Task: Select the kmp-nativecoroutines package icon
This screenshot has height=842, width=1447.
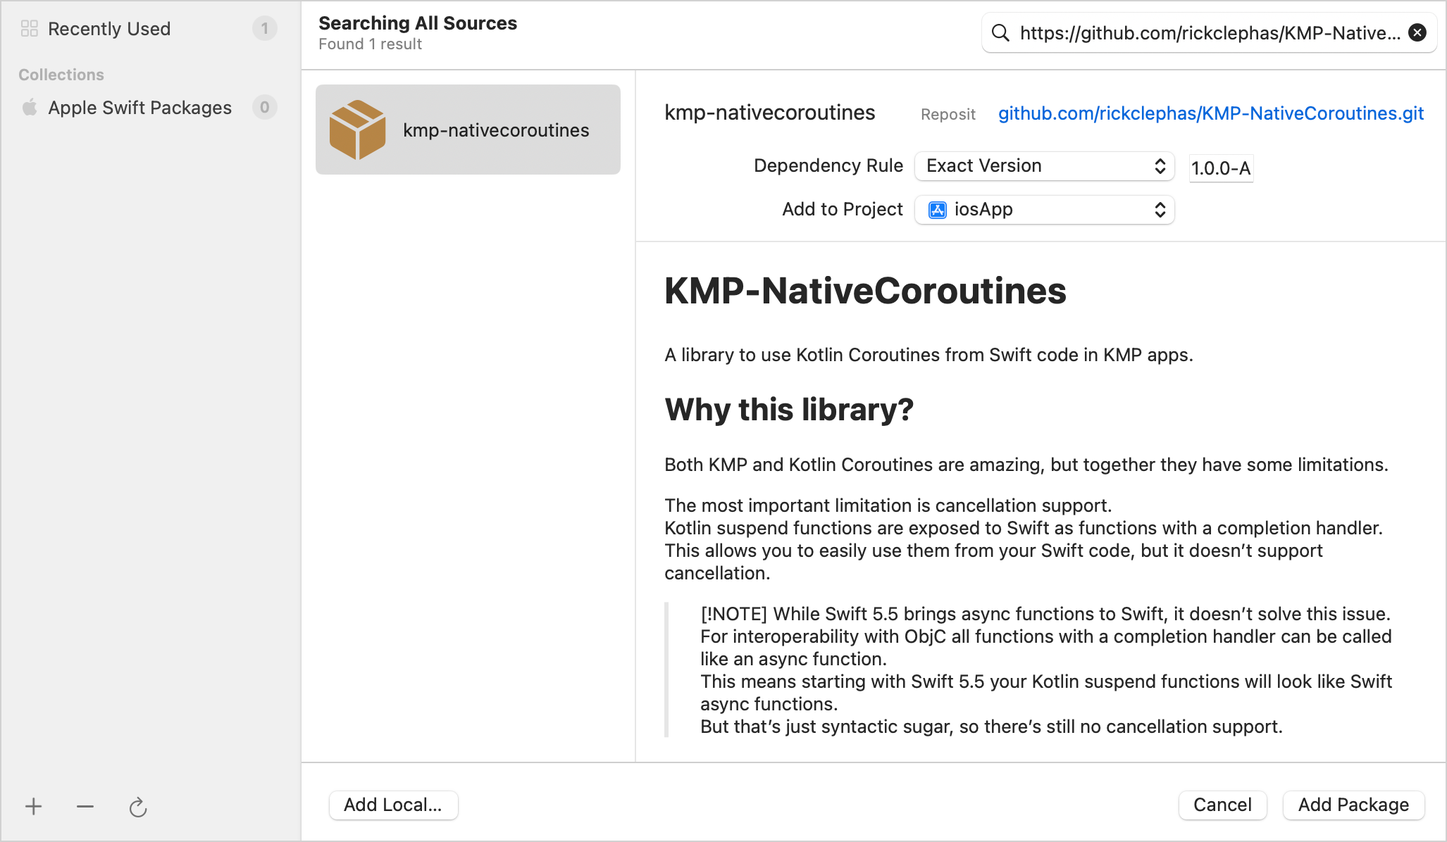Action: (x=358, y=129)
